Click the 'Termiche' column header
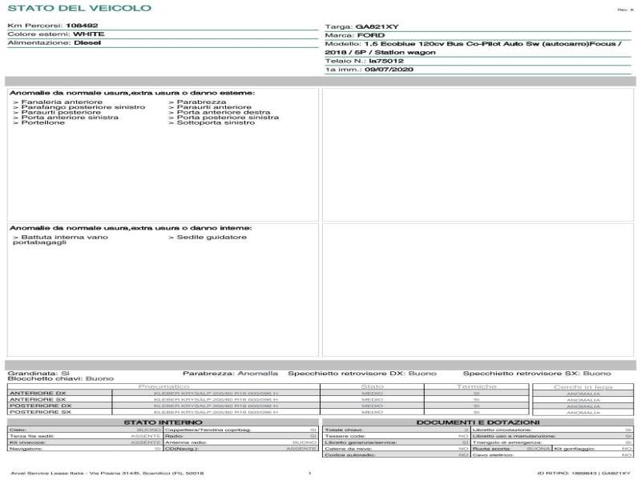The width and height of the screenshot is (641, 480). [x=477, y=386]
